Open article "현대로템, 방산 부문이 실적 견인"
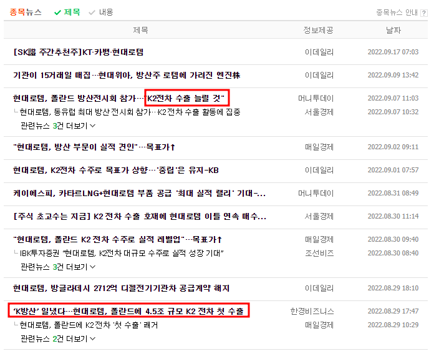Screen dimensions: 439x351 pyautogui.click(x=94, y=147)
